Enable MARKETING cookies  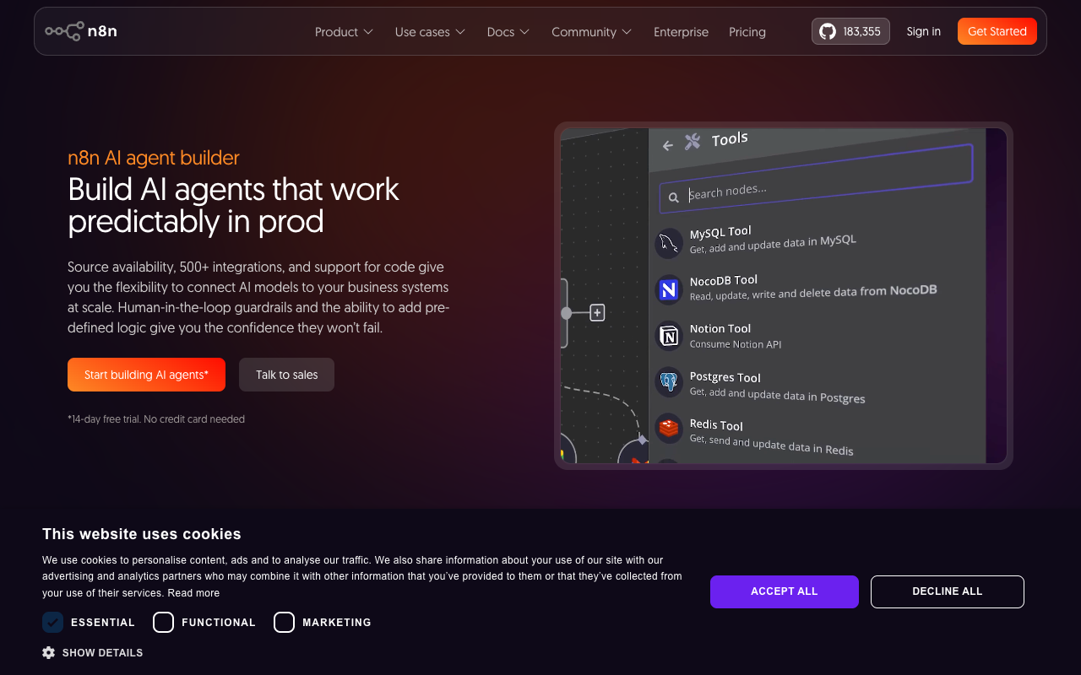pyautogui.click(x=284, y=622)
